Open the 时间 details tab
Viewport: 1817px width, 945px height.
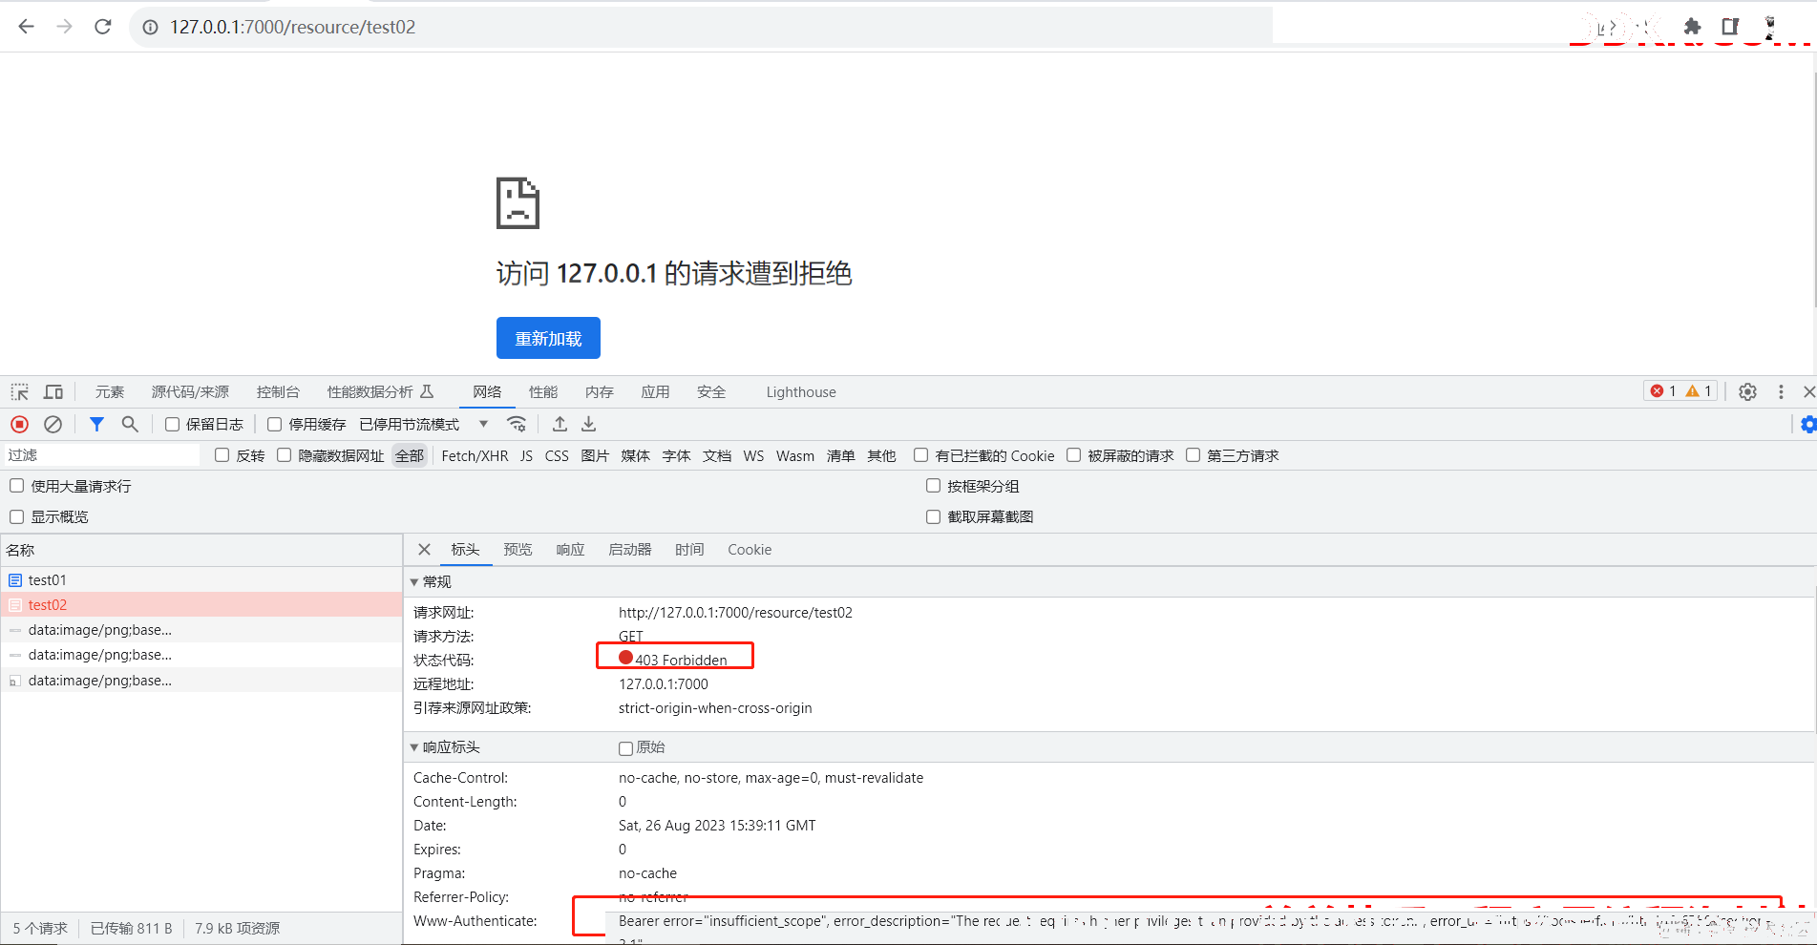click(689, 550)
